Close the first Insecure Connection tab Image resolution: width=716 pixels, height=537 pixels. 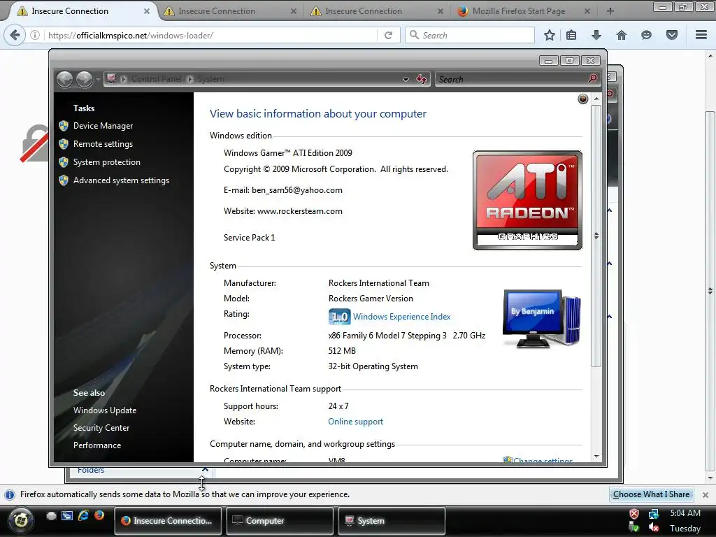(x=147, y=11)
